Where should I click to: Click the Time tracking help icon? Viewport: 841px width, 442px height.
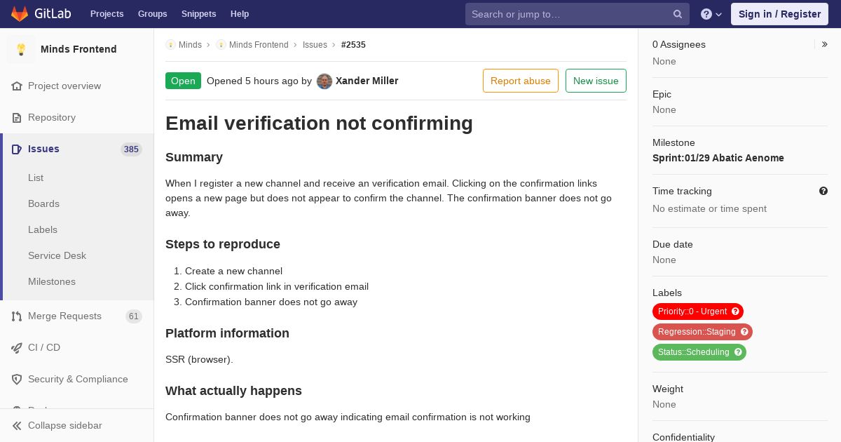823,191
